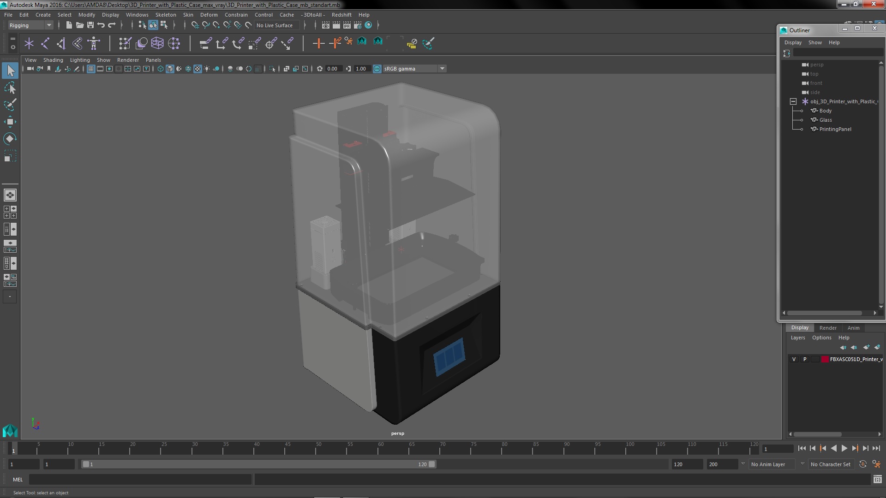
Task: Open Outliner Display menu
Action: tap(793, 42)
